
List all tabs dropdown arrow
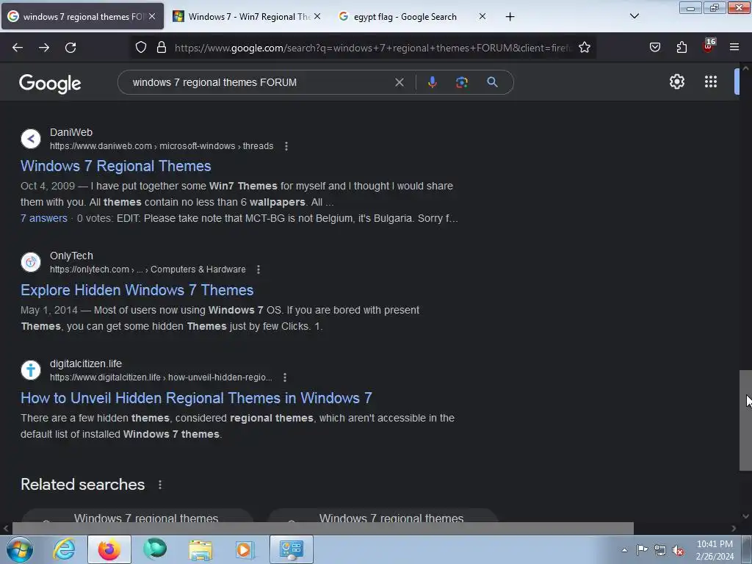634,16
